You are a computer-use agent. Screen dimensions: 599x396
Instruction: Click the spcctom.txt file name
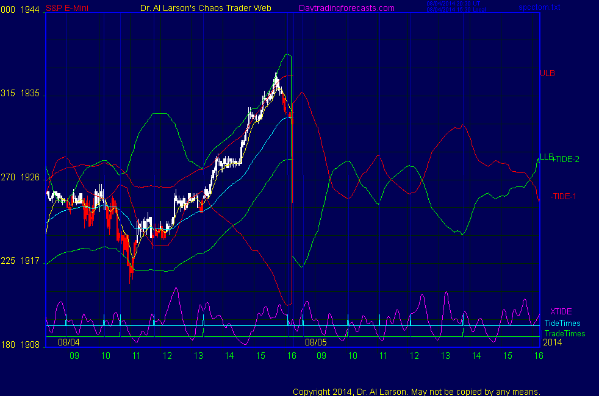pos(539,7)
